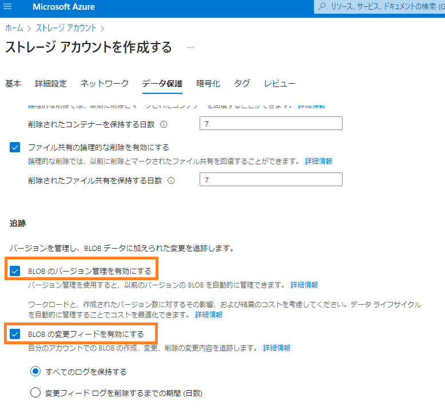Image resolution: width=445 pixels, height=409 pixels.
Task: Toggle file share soft delete checkbox
Action: click(15, 147)
